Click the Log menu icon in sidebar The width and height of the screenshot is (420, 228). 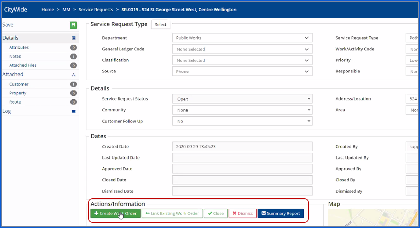[x=74, y=111]
